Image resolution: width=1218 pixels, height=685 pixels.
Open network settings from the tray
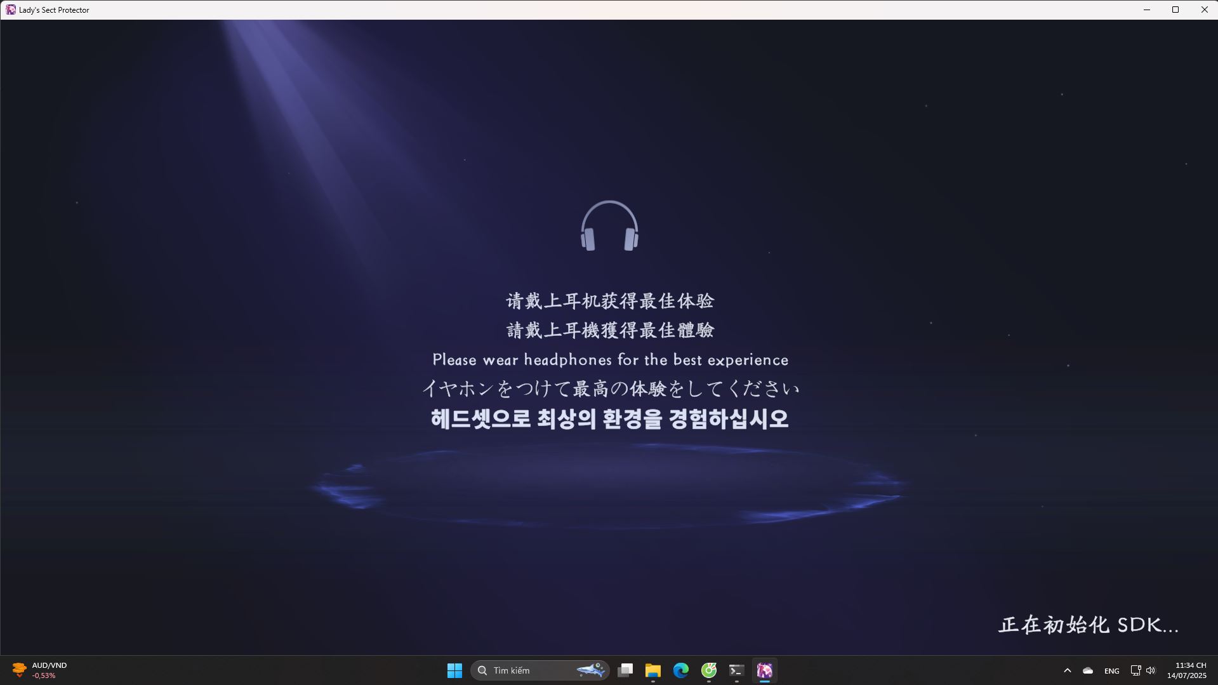point(1135,670)
